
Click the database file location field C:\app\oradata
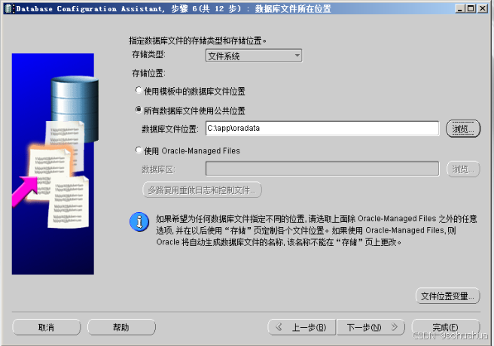click(322, 129)
